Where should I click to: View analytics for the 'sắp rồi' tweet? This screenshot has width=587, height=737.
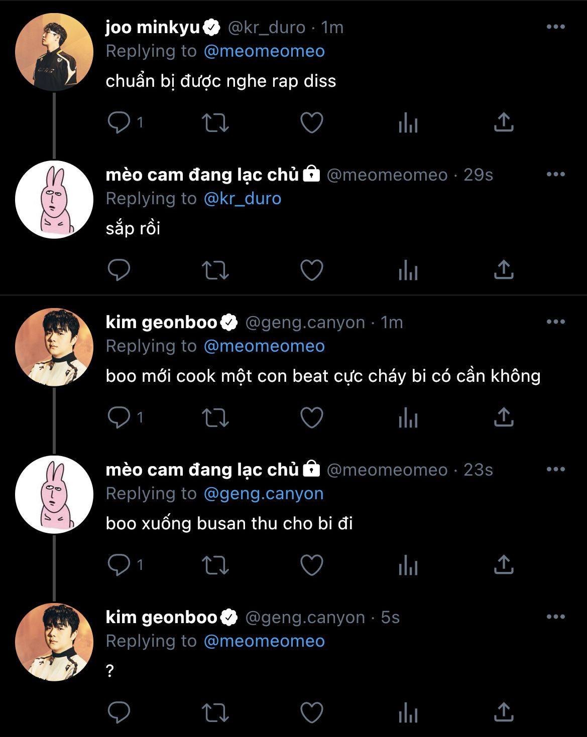pos(408,271)
